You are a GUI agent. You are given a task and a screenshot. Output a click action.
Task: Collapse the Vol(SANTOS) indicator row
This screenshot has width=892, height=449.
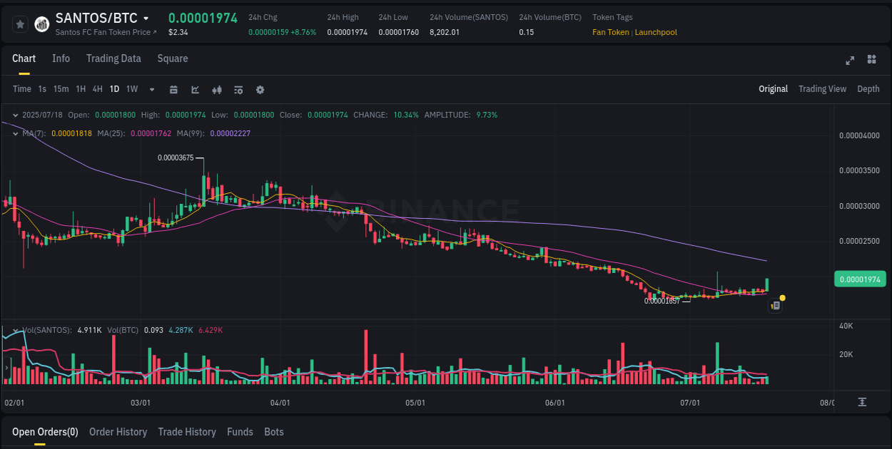coord(16,330)
